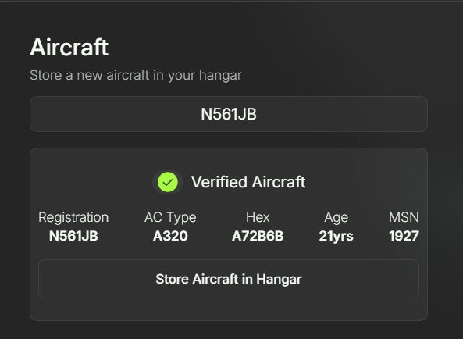
Task: Click the Age column label
Action: coord(336,218)
